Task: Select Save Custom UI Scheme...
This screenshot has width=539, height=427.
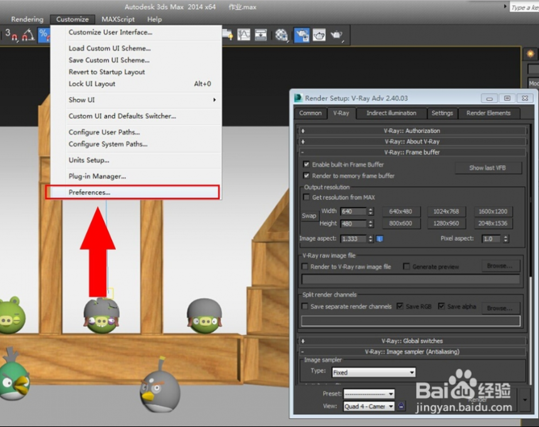Action: [137, 60]
